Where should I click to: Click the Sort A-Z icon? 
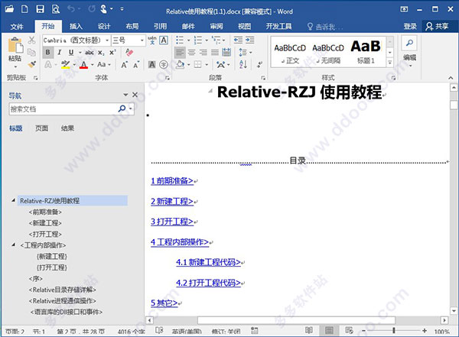243,64
